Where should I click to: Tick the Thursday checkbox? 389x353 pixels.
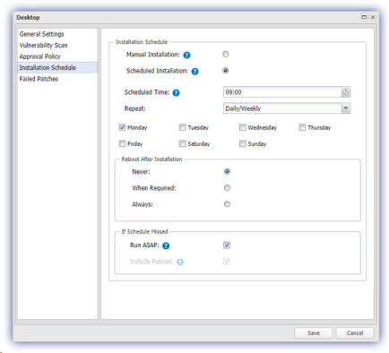302,127
